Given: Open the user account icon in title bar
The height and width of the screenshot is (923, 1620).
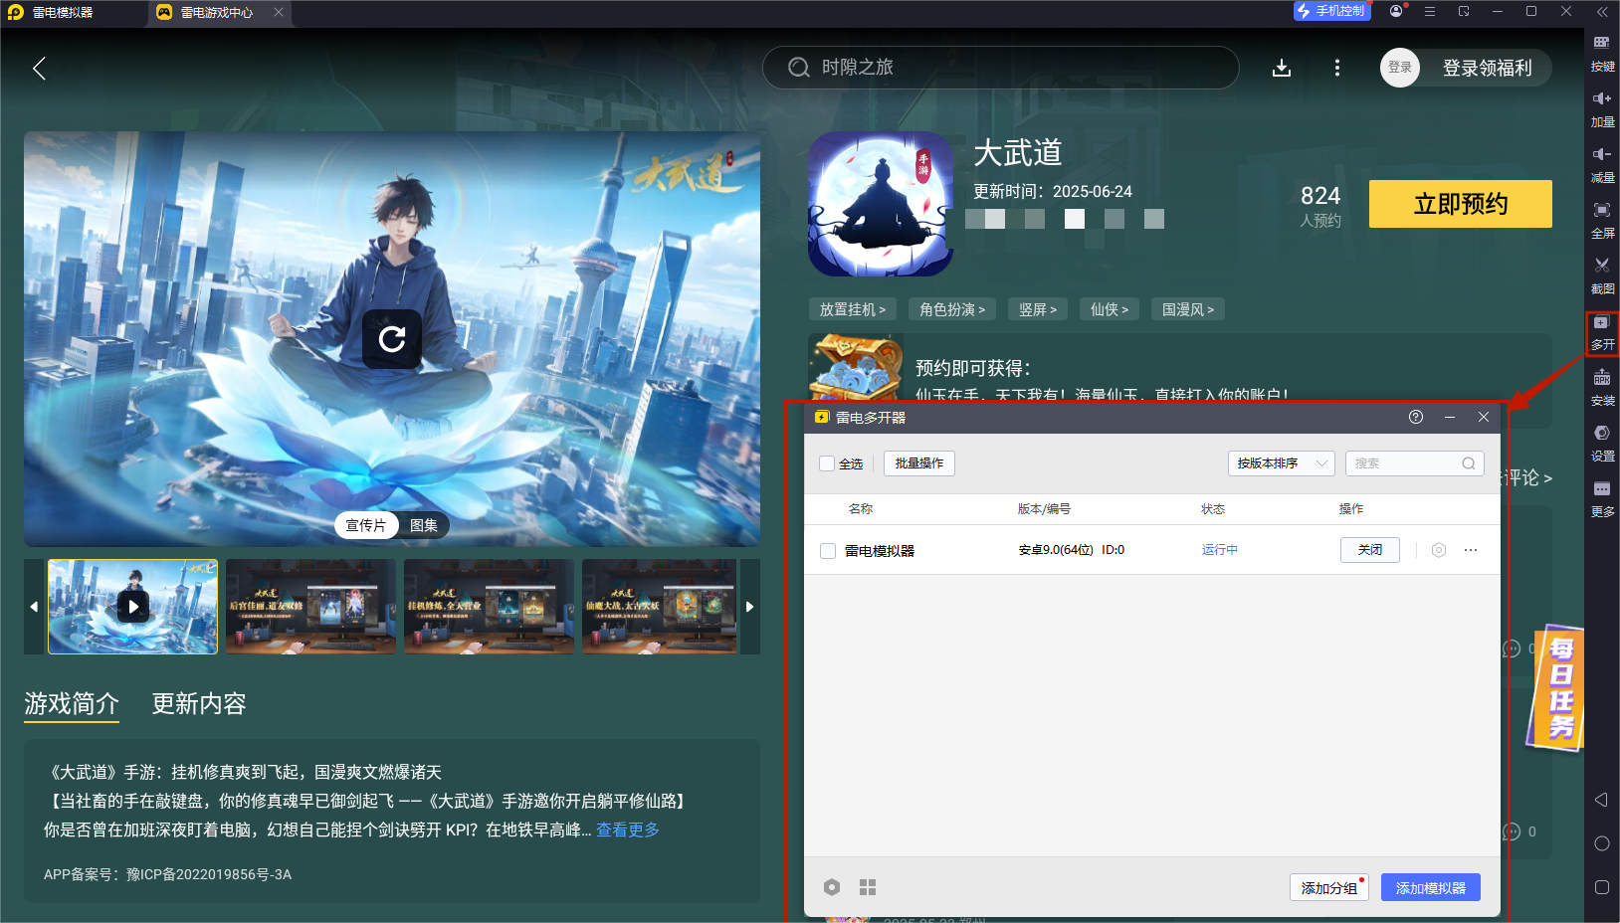Looking at the screenshot, I should (x=1396, y=11).
